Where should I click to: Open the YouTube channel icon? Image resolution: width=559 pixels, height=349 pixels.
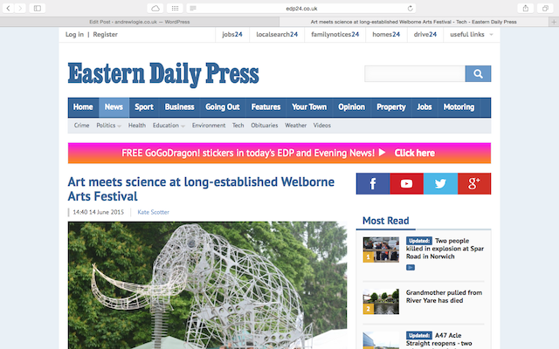(x=406, y=184)
